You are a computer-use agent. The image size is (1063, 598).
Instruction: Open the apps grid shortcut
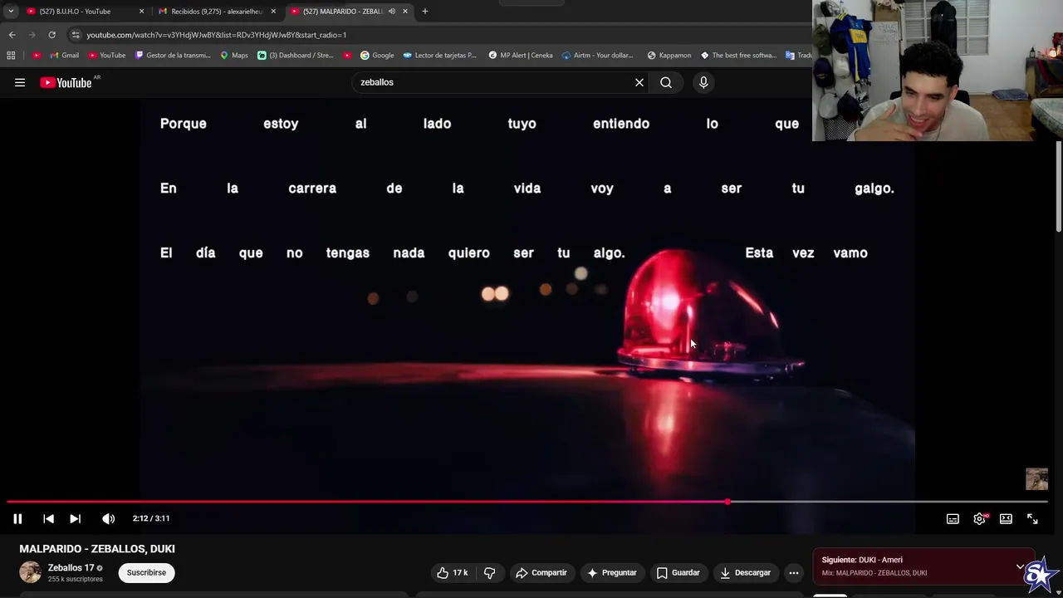point(11,56)
